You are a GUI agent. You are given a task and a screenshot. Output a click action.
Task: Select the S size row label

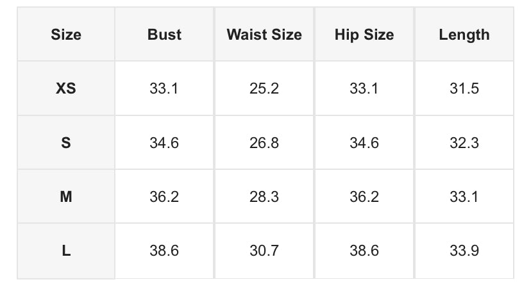click(66, 143)
